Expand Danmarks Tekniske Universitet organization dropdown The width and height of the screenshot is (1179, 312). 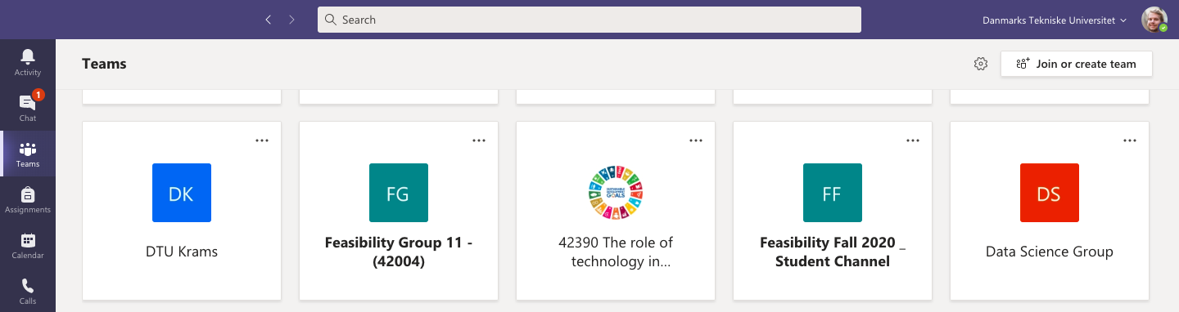pos(1055,20)
